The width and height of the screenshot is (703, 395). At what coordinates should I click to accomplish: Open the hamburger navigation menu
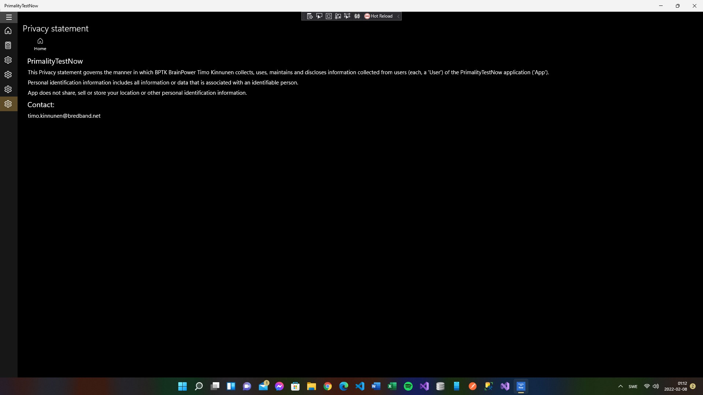(9, 17)
